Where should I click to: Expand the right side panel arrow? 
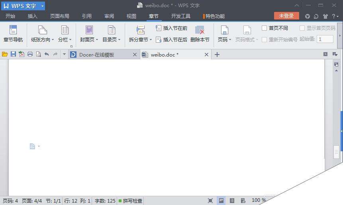(x=341, y=131)
